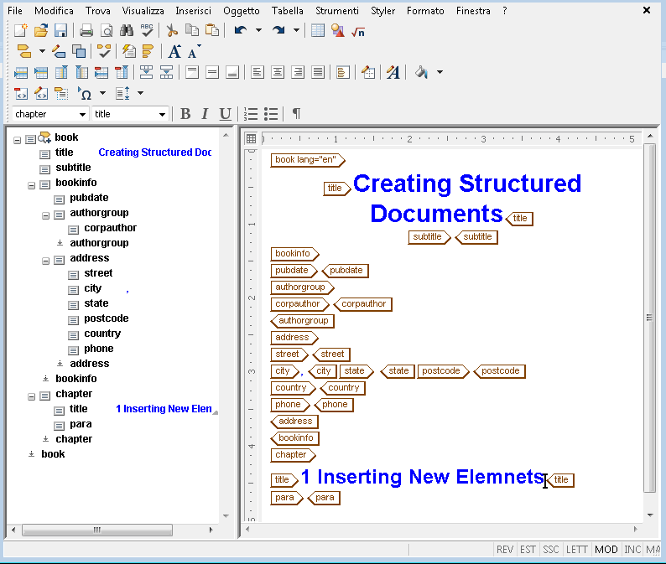The image size is (666, 564).
Task: Select the postcode tree item
Action: click(x=107, y=318)
